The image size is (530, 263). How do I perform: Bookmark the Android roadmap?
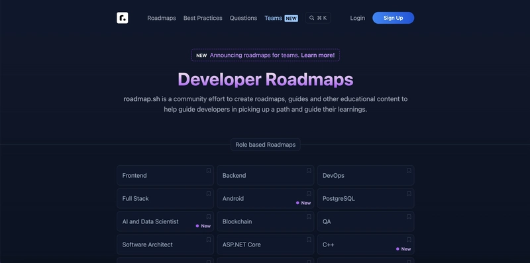click(x=309, y=194)
